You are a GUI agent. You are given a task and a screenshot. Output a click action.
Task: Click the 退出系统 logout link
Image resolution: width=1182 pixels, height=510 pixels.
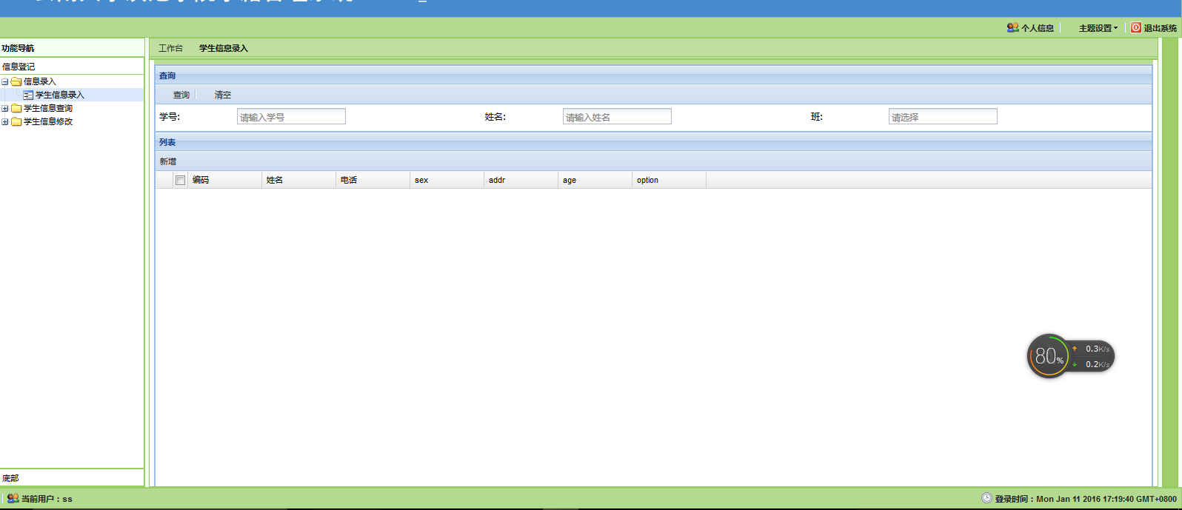1160,28
